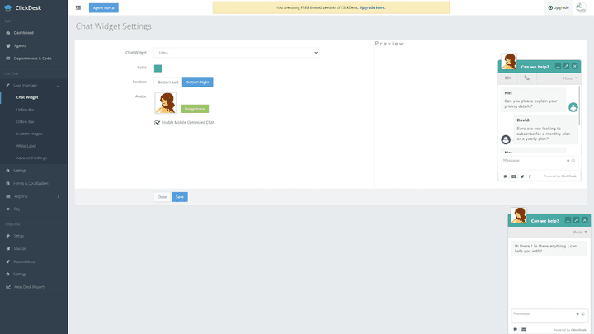Open More dropdown in live chat widget

tap(580, 232)
